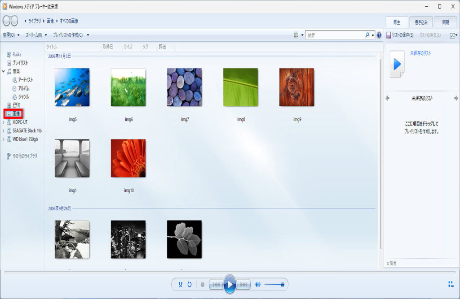Switch to Now Playing mode icon
460x299 pixels.
pyautogui.click(x=451, y=284)
